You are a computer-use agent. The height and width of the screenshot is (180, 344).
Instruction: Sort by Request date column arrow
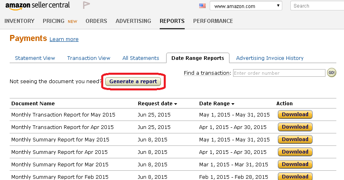tap(175, 104)
